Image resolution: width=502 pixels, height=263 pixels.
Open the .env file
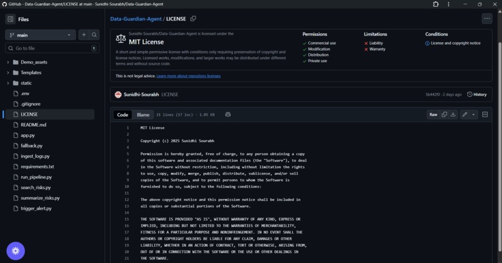(25, 94)
